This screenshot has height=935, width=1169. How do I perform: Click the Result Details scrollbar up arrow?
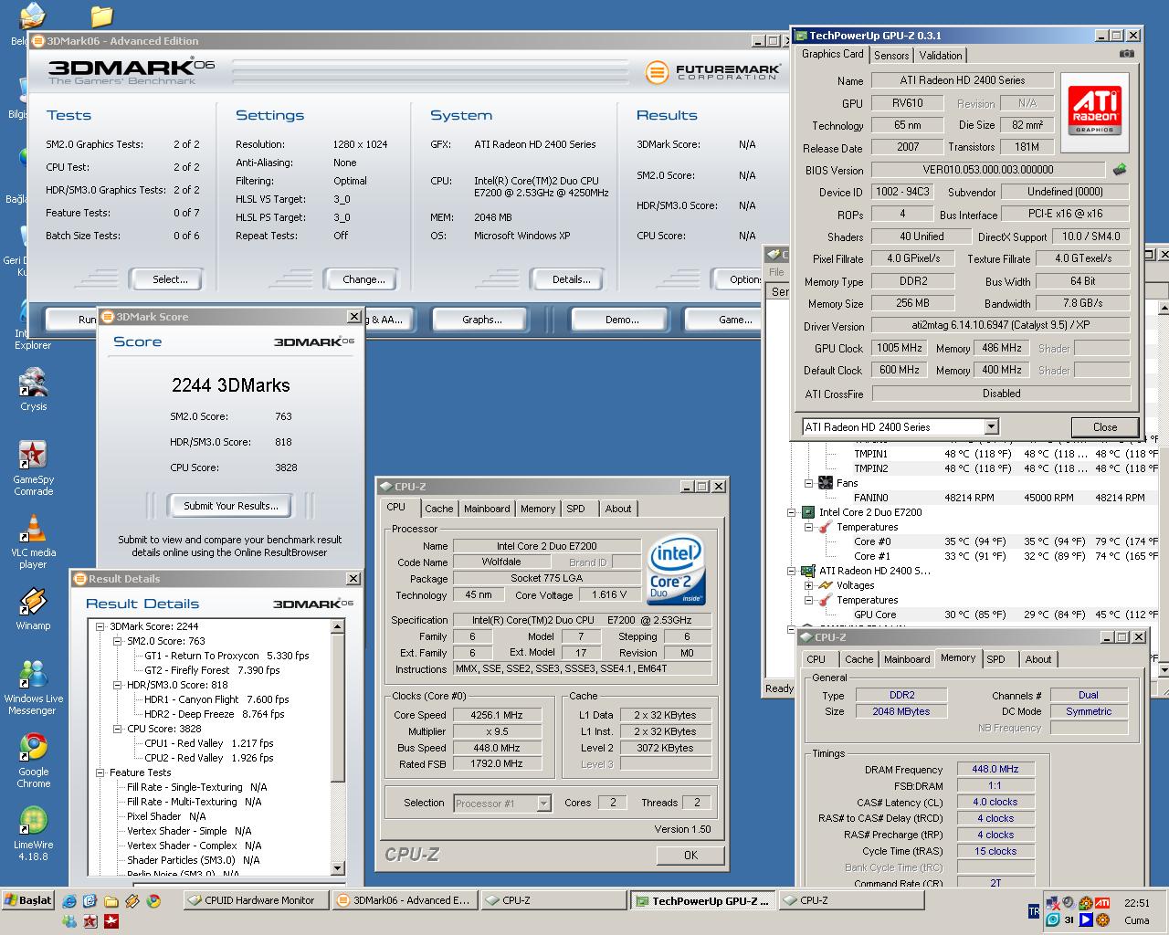(337, 626)
